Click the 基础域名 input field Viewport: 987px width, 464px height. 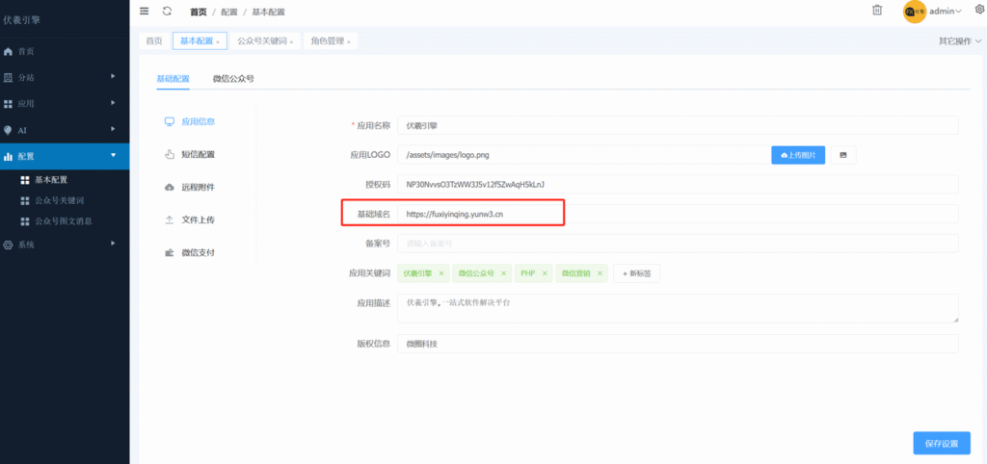[678, 214]
